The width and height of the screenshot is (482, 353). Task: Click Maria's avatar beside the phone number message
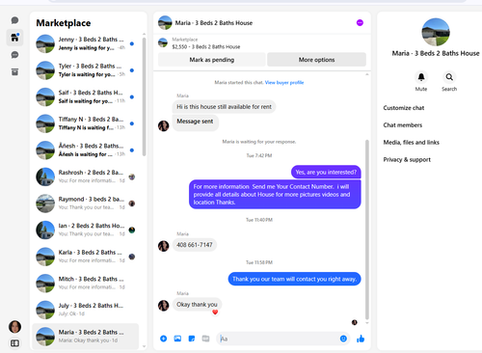164,246
